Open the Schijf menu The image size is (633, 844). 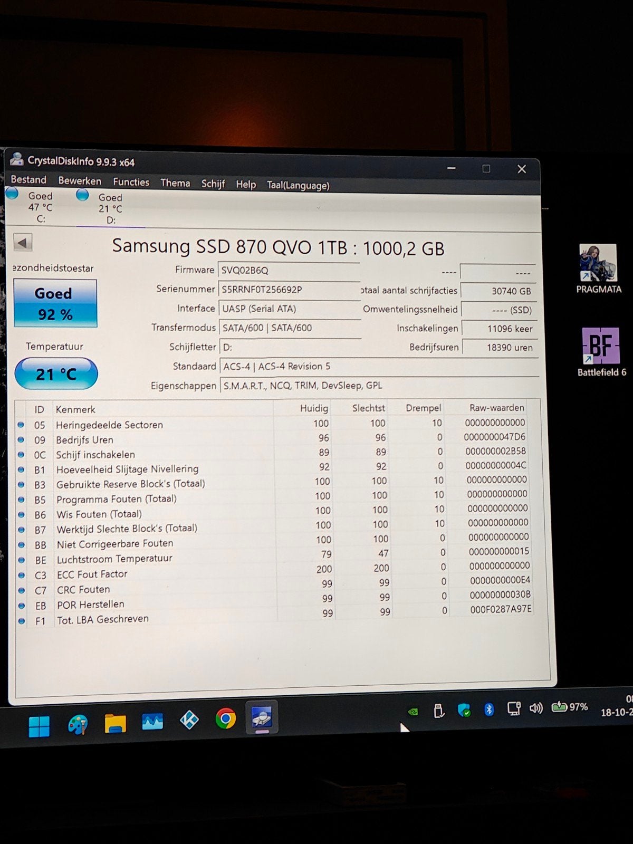[213, 184]
